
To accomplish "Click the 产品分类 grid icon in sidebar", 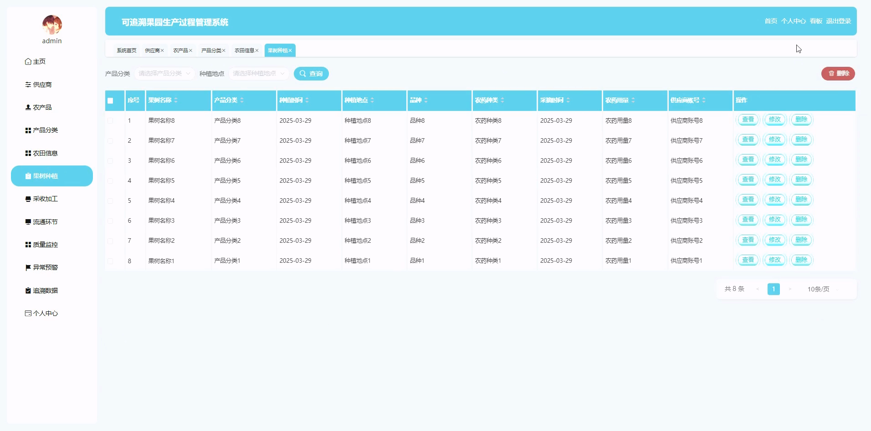I will coord(28,130).
